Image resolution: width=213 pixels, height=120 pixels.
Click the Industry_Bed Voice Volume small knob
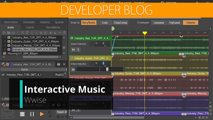[x=96, y=43]
